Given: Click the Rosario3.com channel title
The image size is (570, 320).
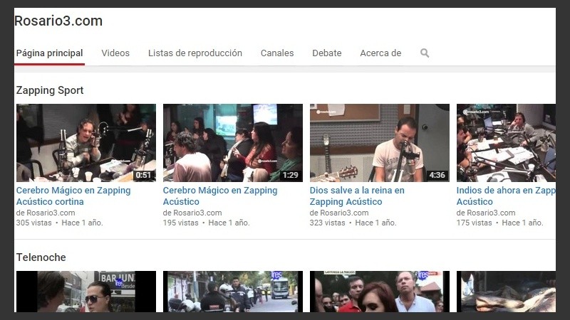Looking at the screenshot, I should coord(58,21).
